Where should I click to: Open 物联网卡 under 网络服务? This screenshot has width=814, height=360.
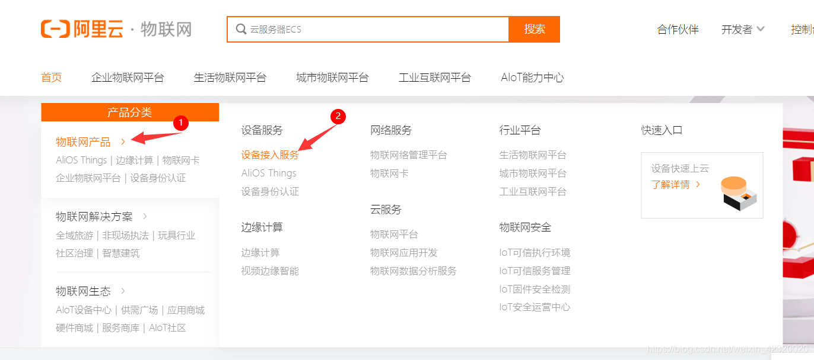389,173
